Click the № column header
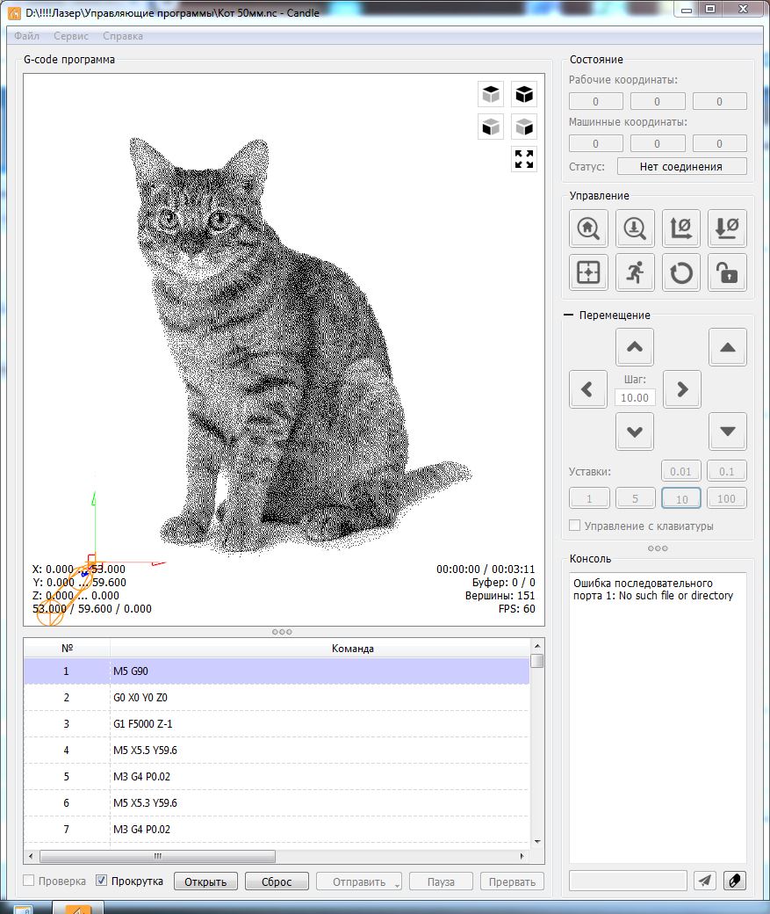Screen dimensions: 770x914 click(67, 649)
